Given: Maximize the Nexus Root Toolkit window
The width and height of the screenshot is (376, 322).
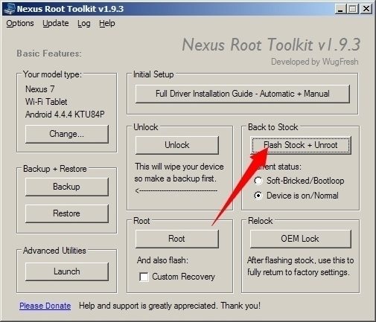Looking at the screenshot, I should point(352,9).
